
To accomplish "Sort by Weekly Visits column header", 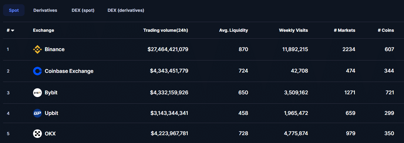I will 293,30.
